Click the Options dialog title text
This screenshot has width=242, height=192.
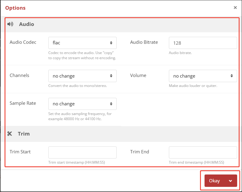pos(15,8)
